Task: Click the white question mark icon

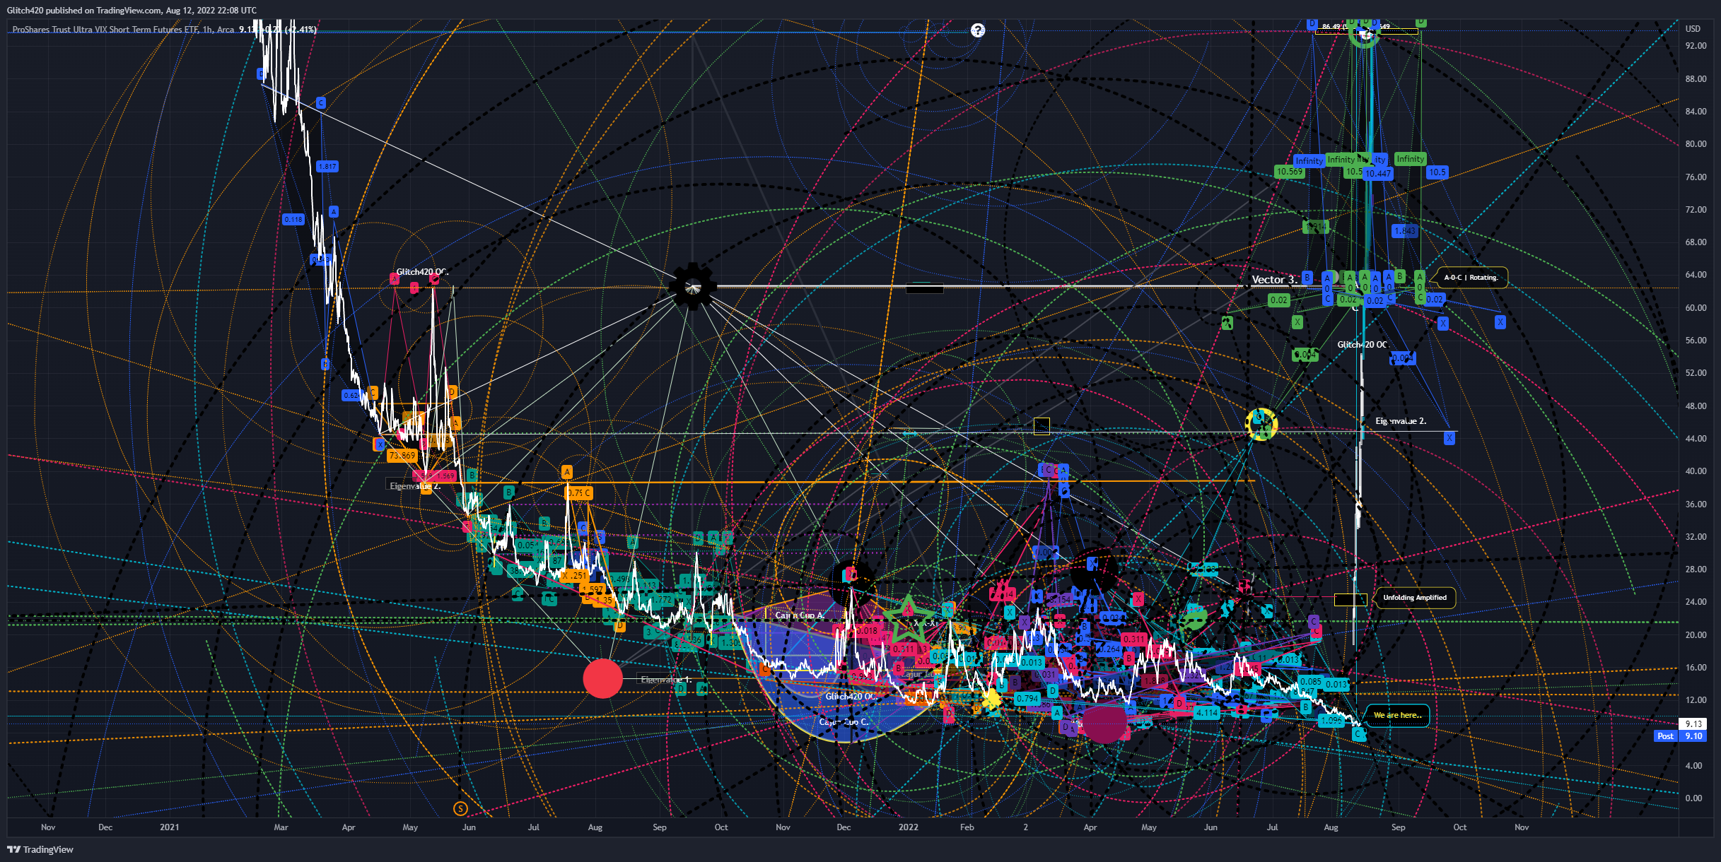Action: [977, 30]
